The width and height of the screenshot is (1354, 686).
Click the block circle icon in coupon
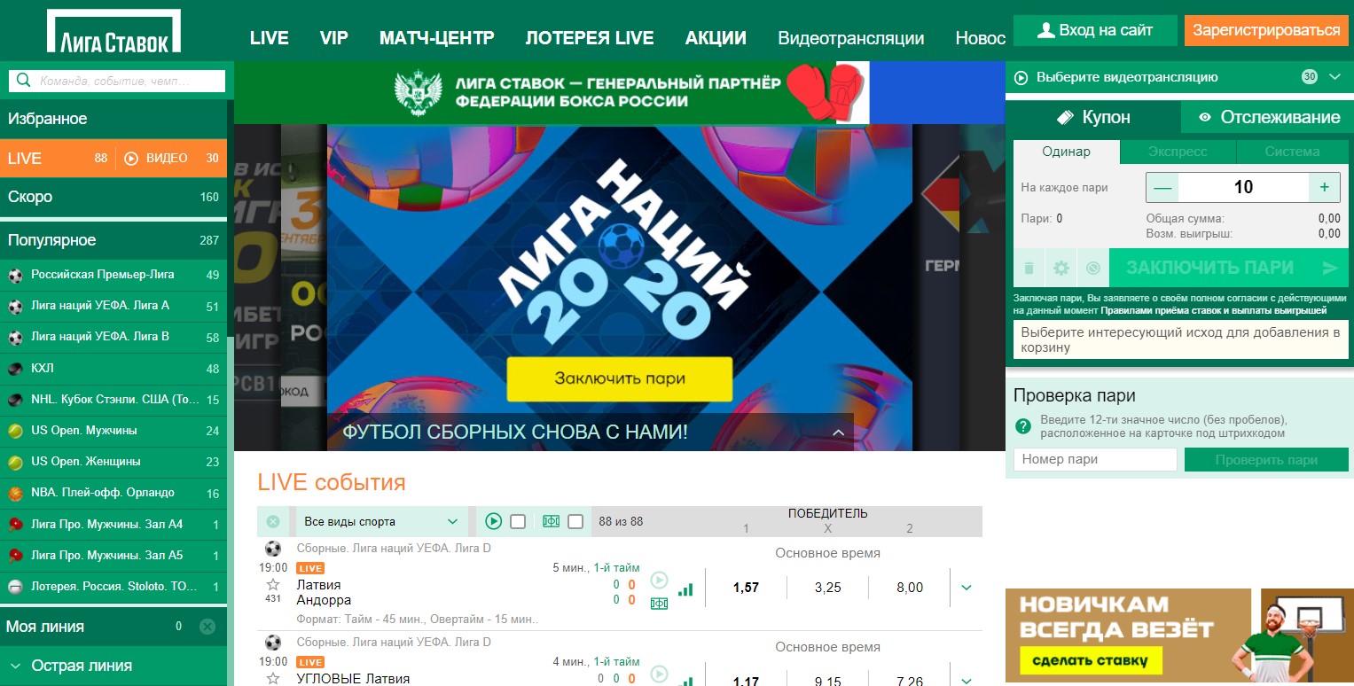[1092, 268]
